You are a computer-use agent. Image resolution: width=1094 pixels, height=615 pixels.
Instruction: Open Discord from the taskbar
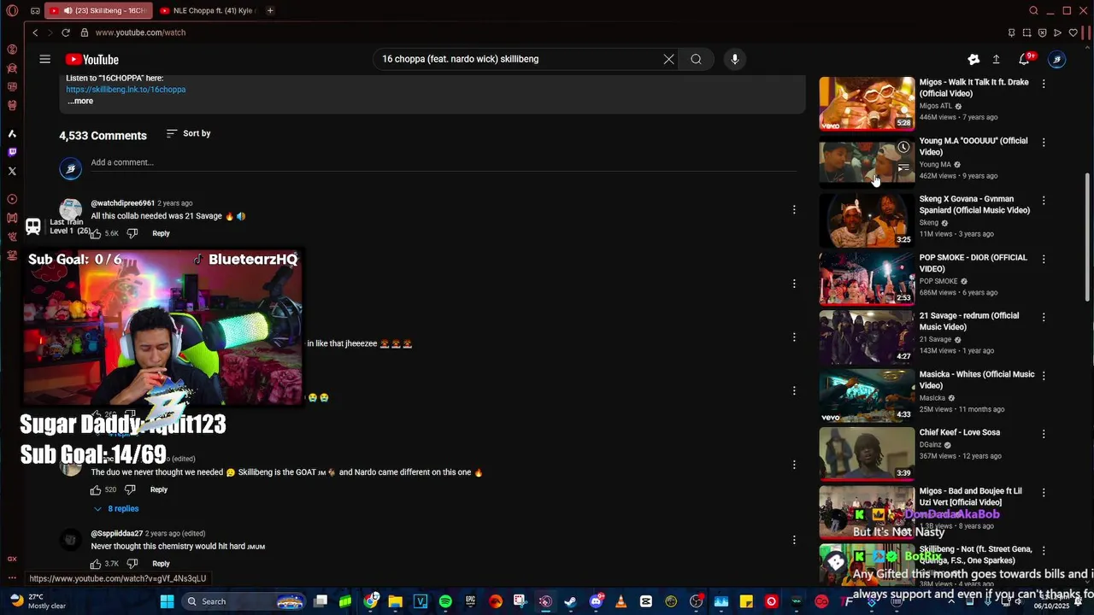596,601
